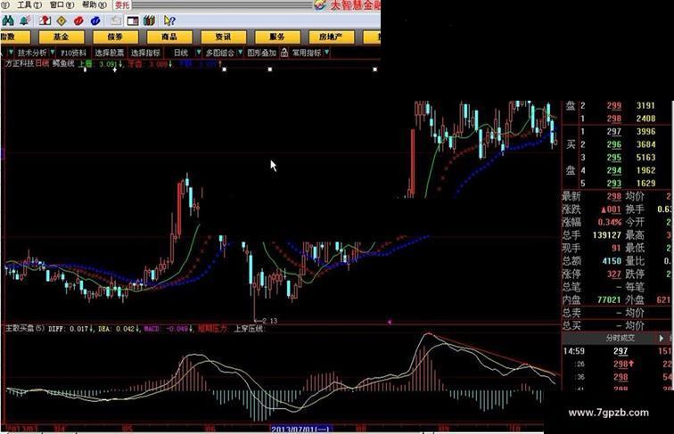Open the 工具(T) menu
The height and width of the screenshot is (434, 674).
[29, 4]
